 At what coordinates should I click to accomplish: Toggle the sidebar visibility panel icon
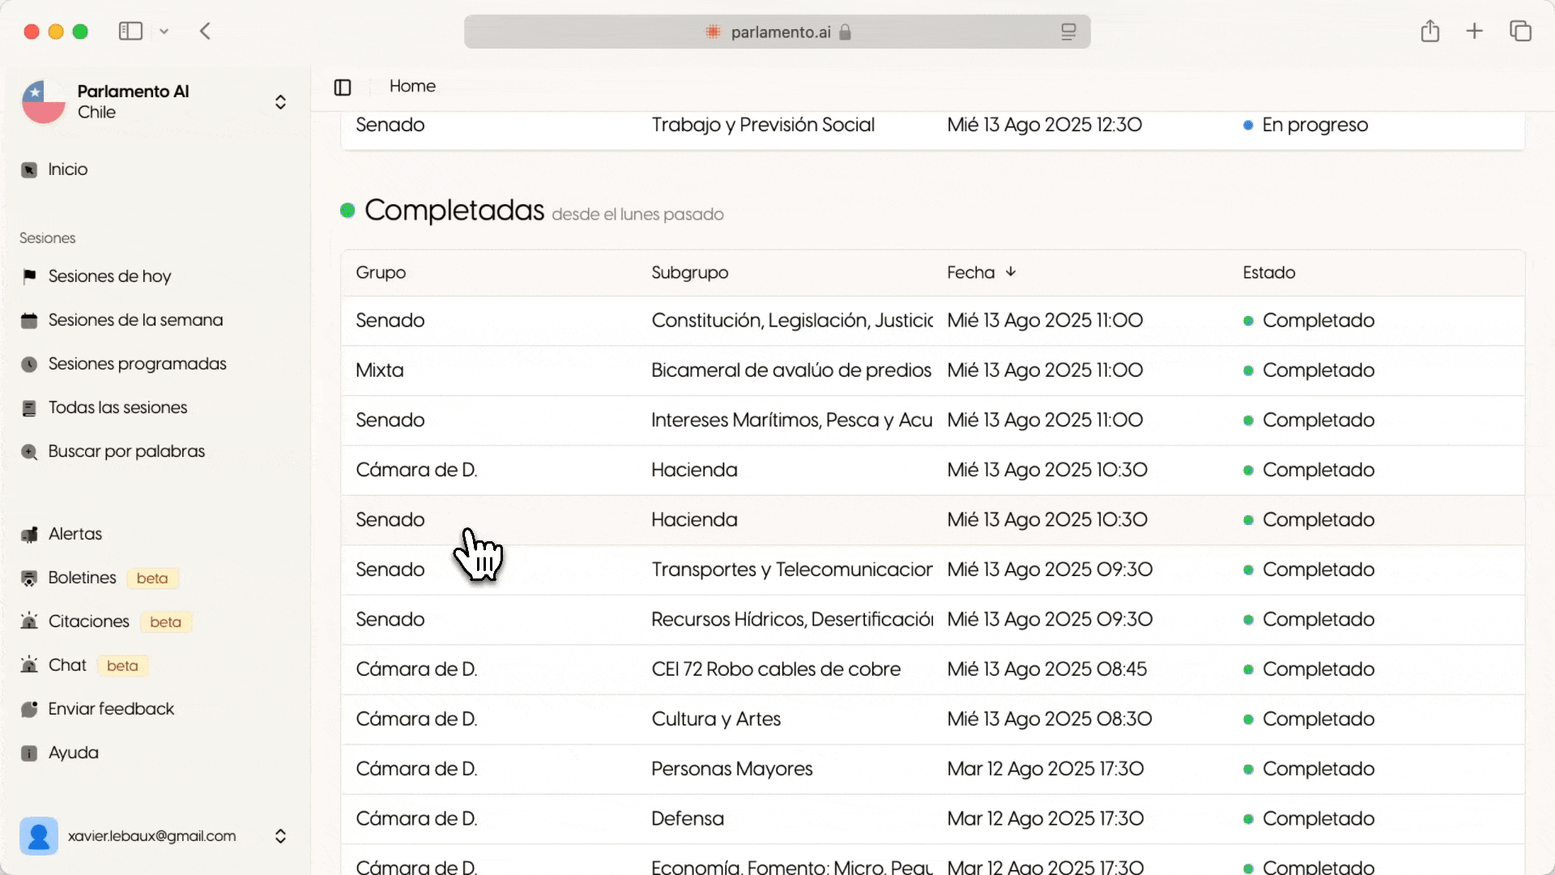(342, 87)
